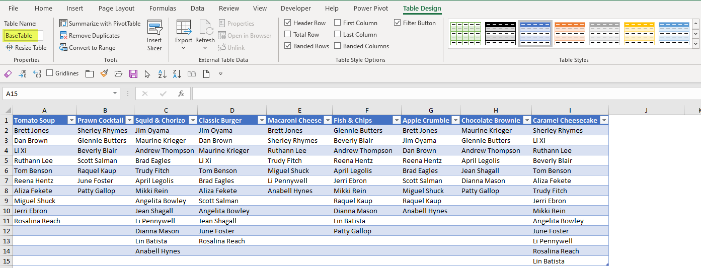Image resolution: width=701 pixels, height=268 pixels.
Task: Click the Table Name input field
Action: [23, 36]
